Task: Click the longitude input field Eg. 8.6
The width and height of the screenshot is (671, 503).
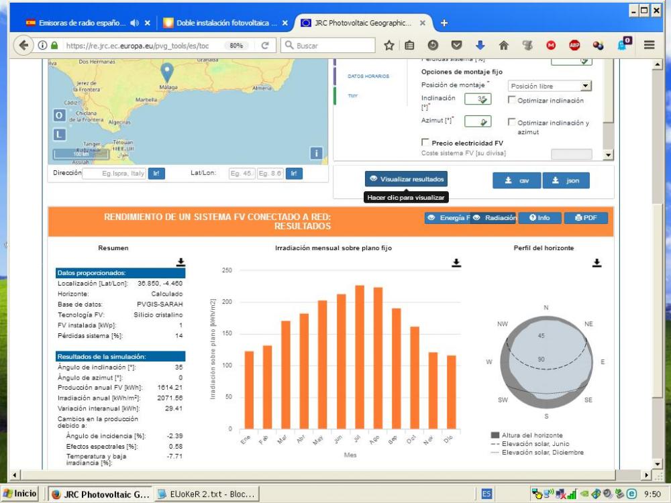Action: 270,173
